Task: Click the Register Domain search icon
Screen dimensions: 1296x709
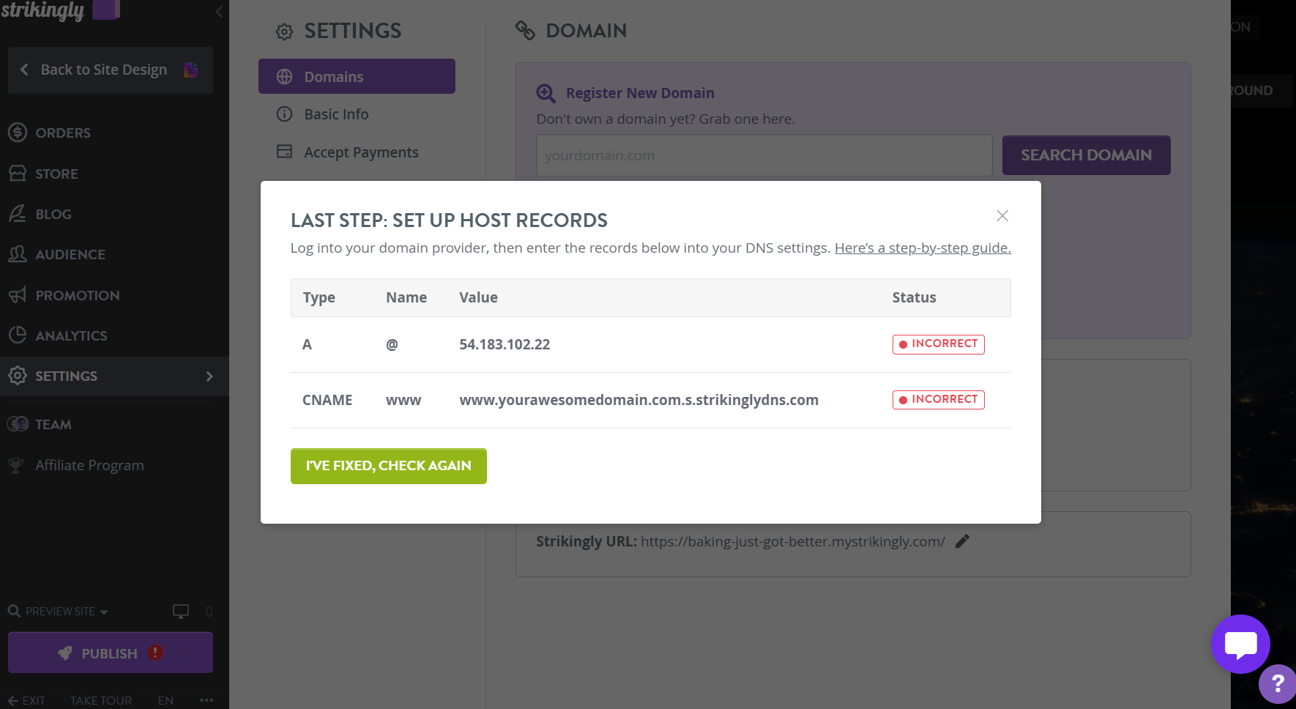Action: pyautogui.click(x=546, y=94)
